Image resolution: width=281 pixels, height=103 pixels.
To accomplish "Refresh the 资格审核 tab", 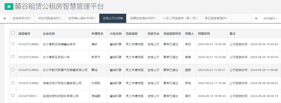I will [27, 18].
